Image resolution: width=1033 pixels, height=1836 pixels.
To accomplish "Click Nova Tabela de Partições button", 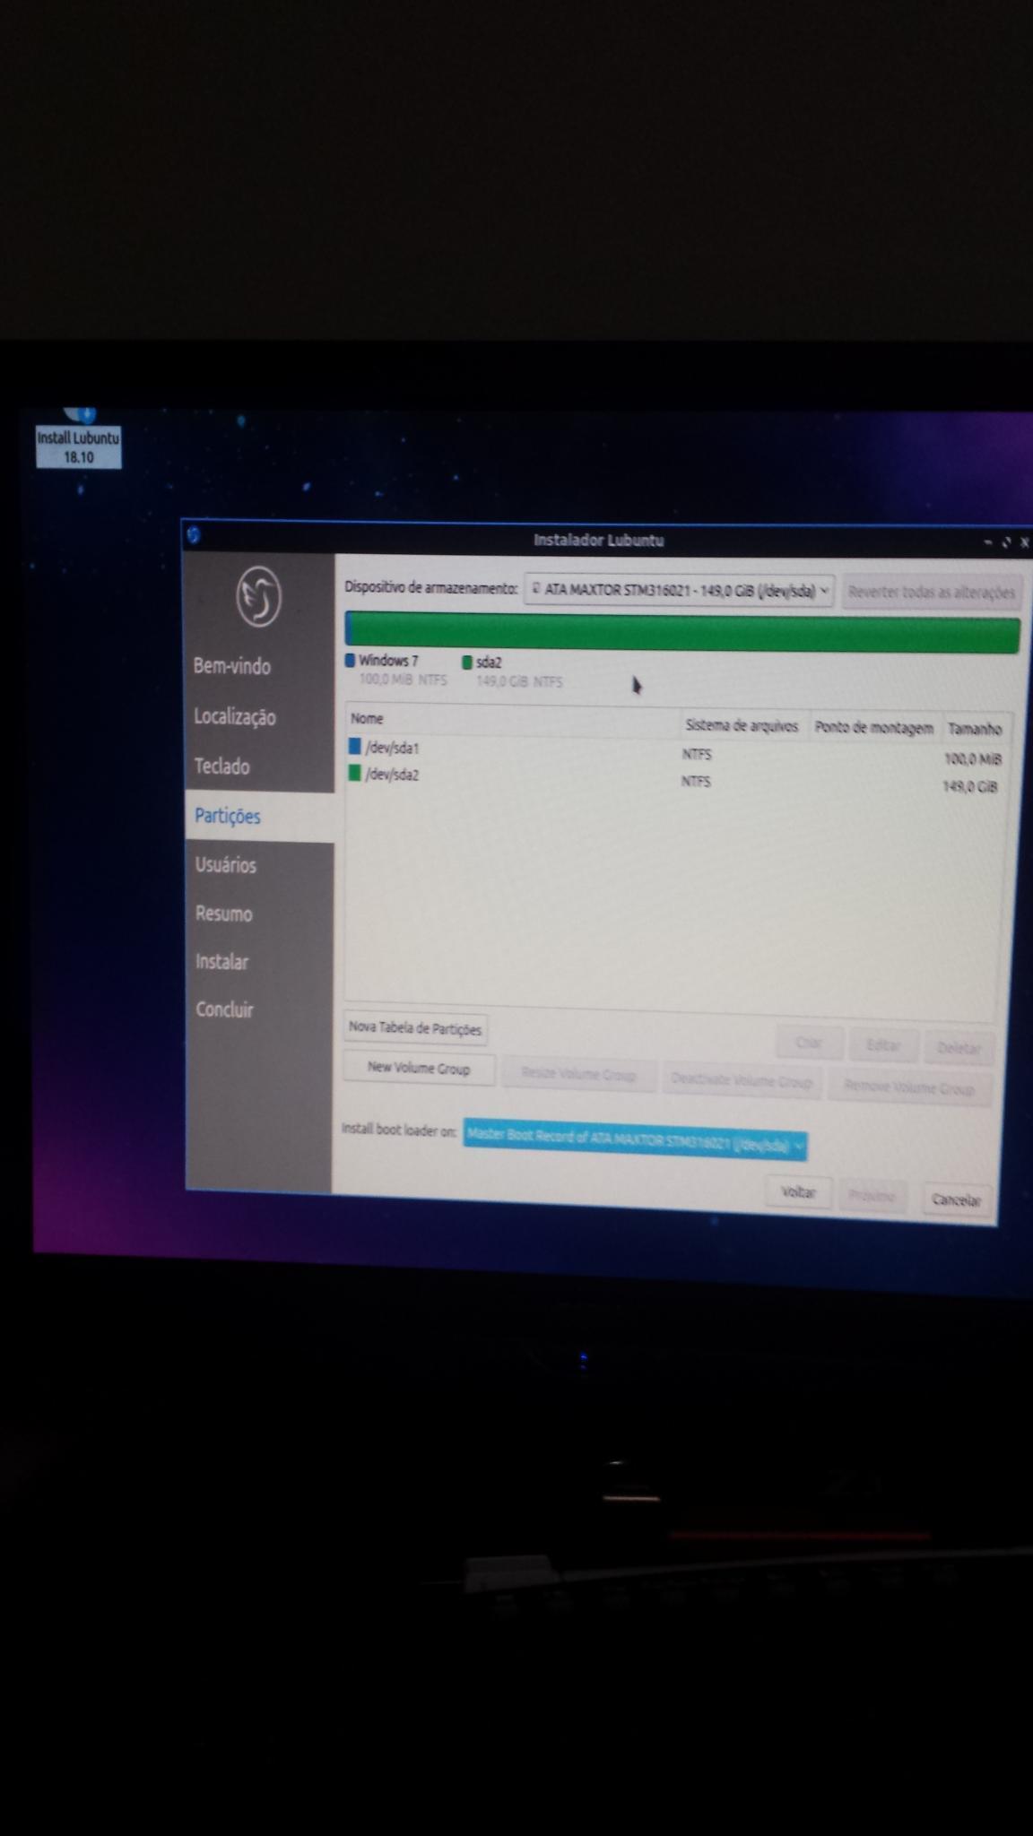I will tap(415, 1028).
